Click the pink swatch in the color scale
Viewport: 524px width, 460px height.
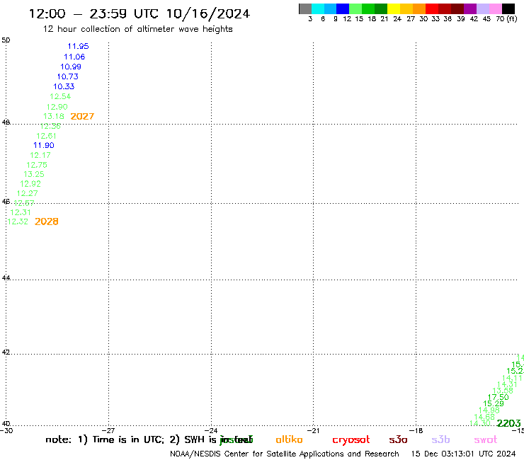[496, 8]
